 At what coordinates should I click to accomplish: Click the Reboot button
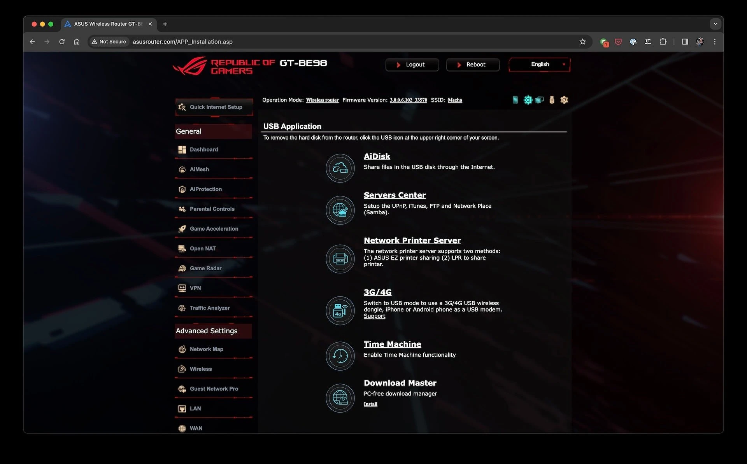coord(473,65)
